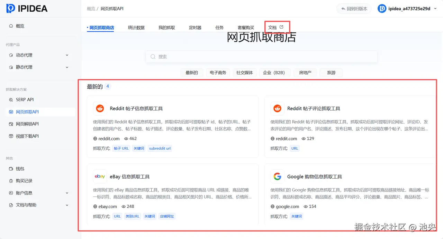Expand the 账户信息 chevron

[x=67, y=193]
